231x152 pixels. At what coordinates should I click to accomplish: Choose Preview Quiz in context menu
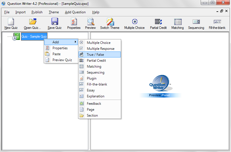[x=61, y=60]
